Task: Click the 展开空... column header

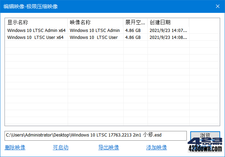Action: [135, 22]
